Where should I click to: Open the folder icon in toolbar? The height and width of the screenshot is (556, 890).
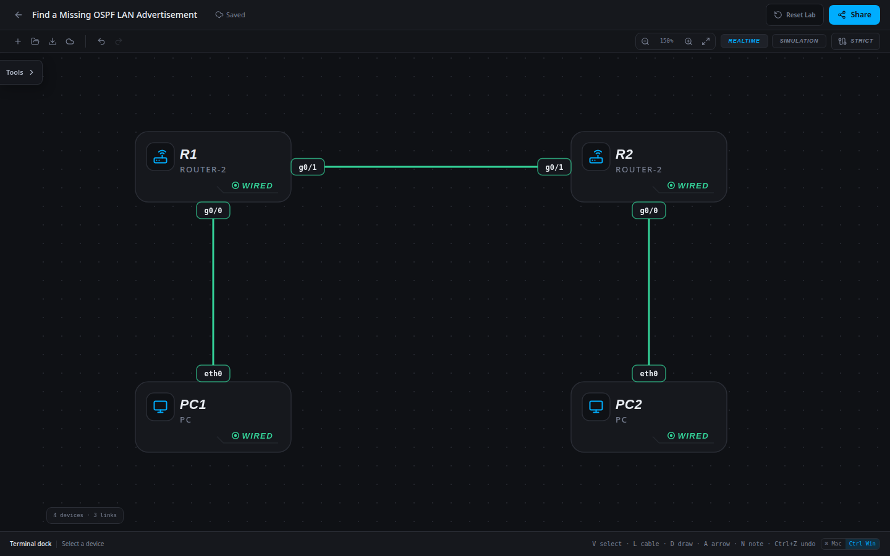(35, 41)
